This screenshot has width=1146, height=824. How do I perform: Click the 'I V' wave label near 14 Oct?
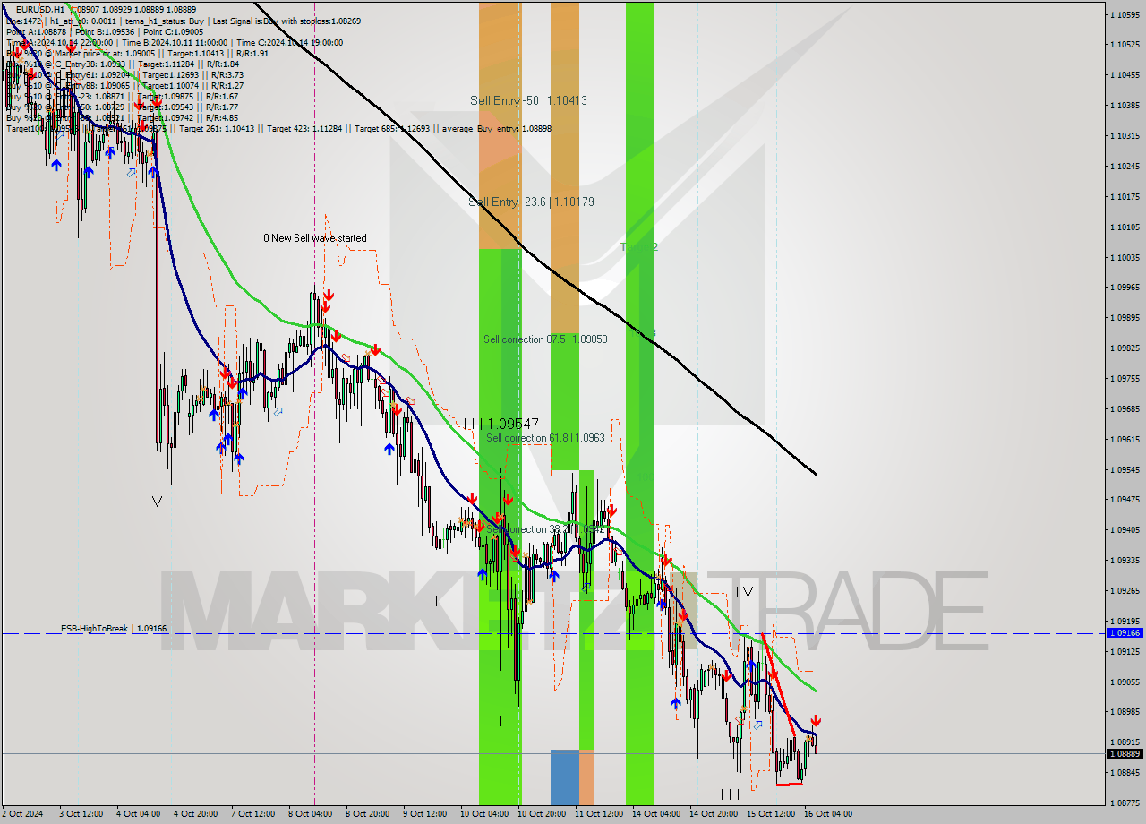pos(745,592)
